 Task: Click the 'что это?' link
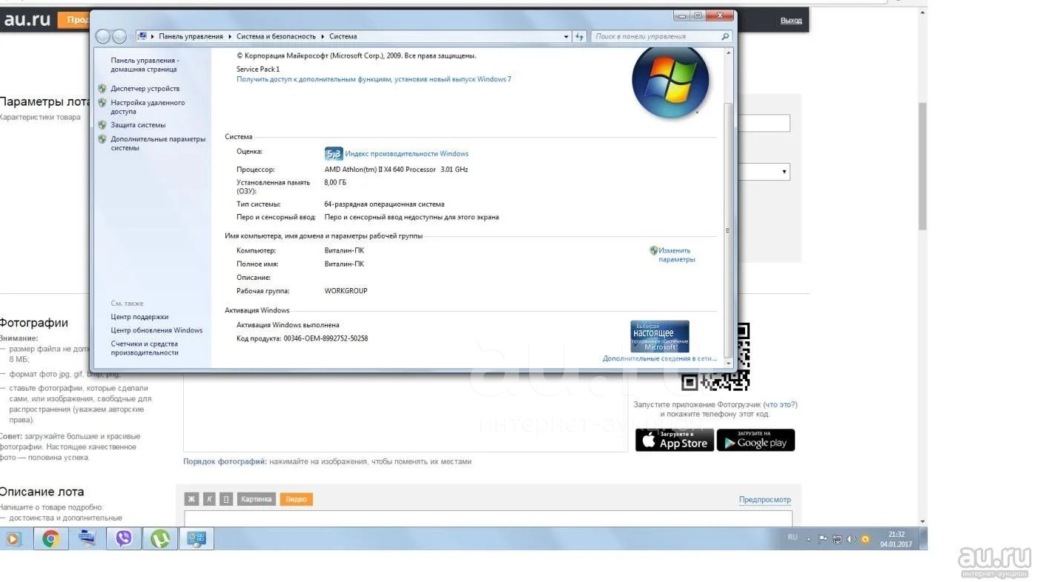780,404
